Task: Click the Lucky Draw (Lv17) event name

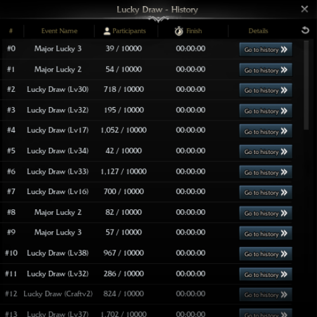Action: click(x=58, y=130)
